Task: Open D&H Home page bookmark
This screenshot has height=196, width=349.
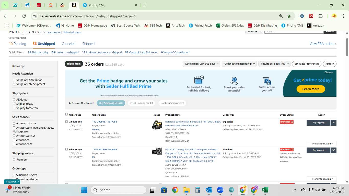Action: 92,26
